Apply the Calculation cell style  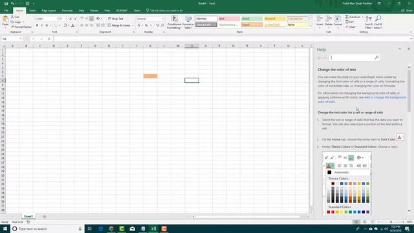(x=298, y=19)
